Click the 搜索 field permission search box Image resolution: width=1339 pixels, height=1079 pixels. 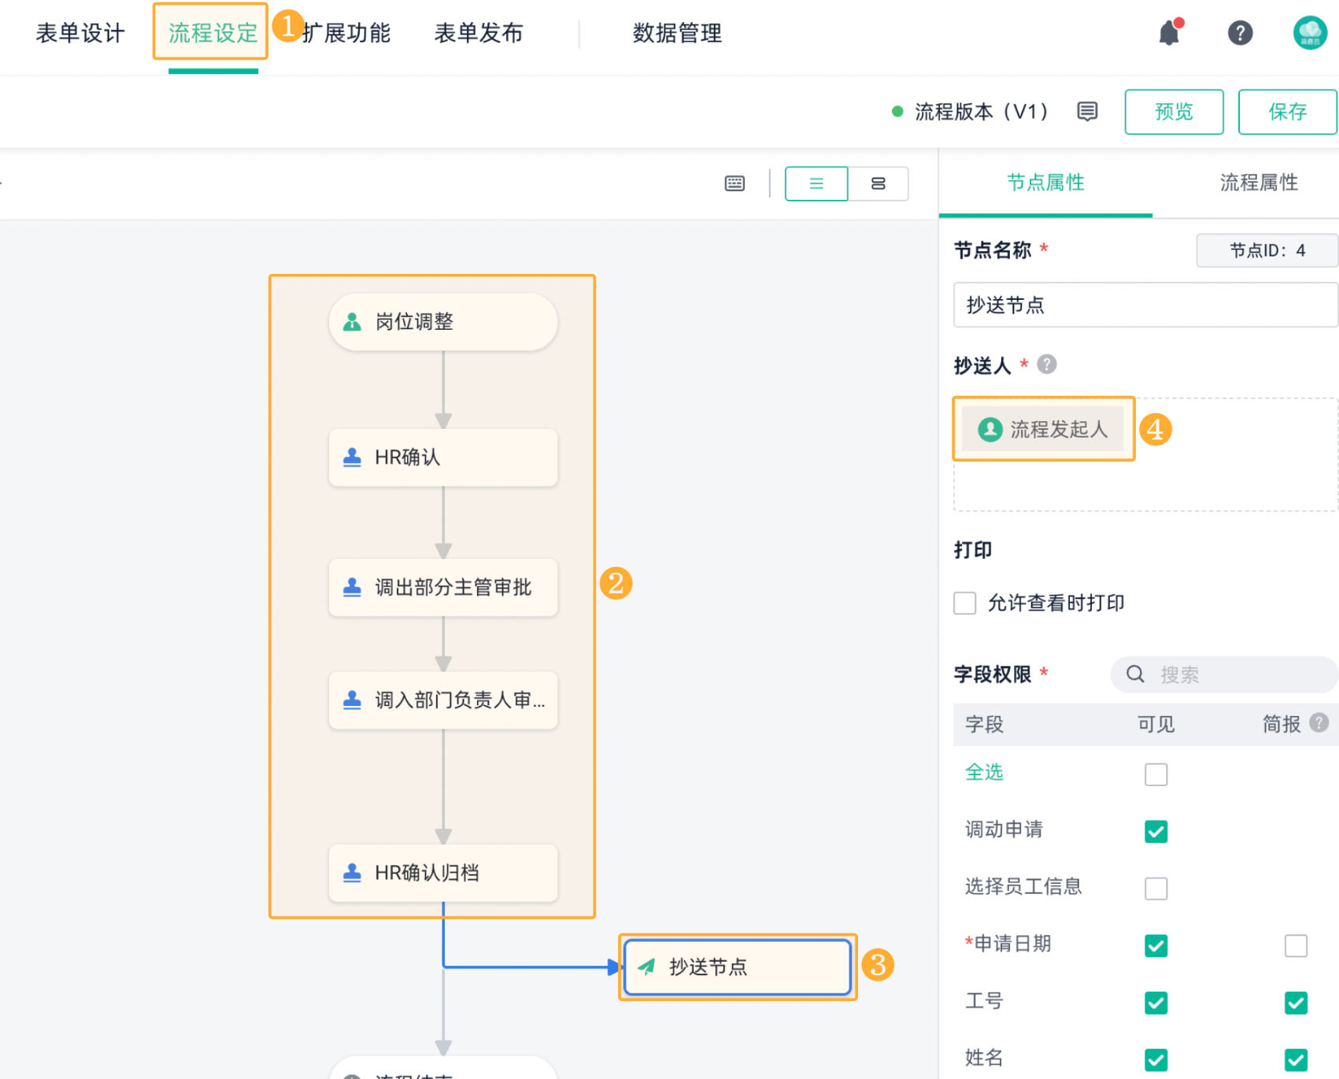(x=1224, y=674)
